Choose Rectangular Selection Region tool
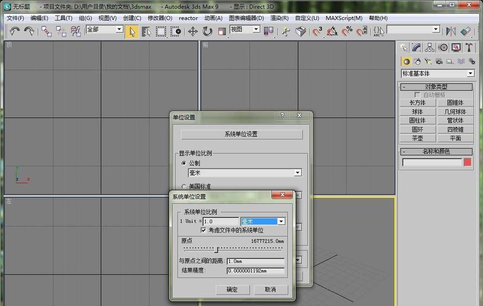483x306 pixels. click(161, 32)
